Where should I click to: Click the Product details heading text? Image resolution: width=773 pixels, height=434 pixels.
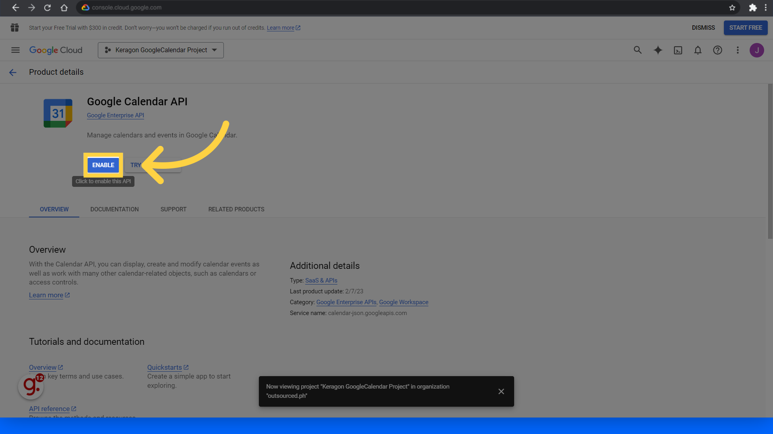pyautogui.click(x=56, y=72)
